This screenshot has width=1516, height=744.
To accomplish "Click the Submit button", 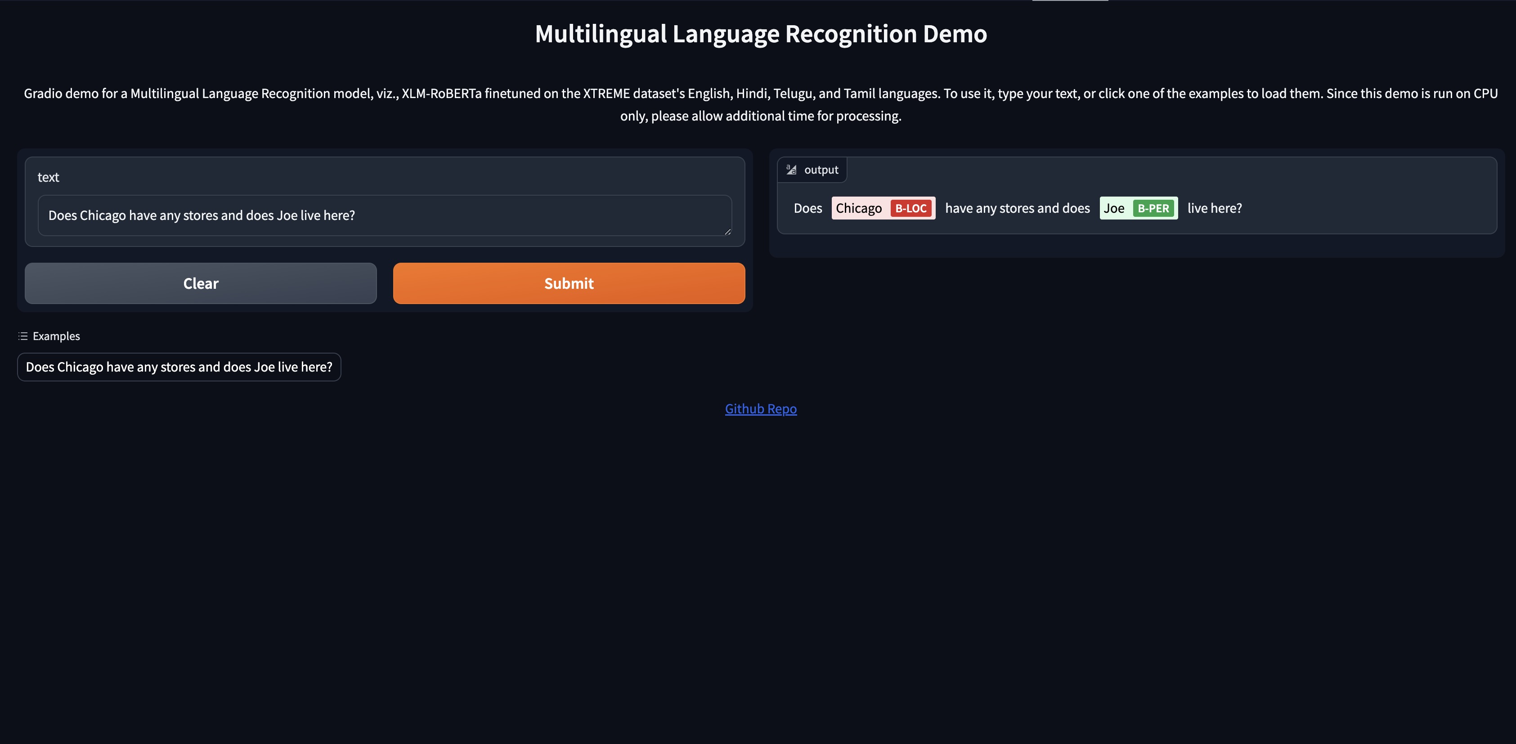I will coord(569,283).
